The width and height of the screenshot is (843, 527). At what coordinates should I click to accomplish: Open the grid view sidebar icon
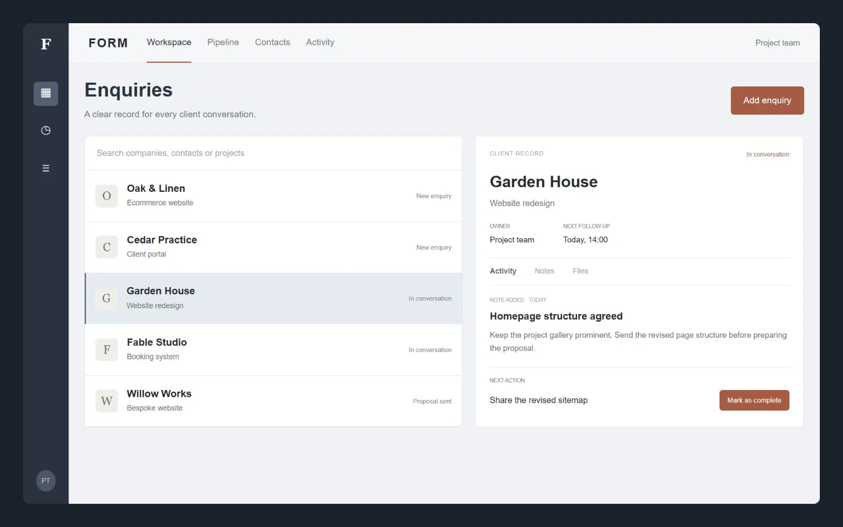[46, 93]
